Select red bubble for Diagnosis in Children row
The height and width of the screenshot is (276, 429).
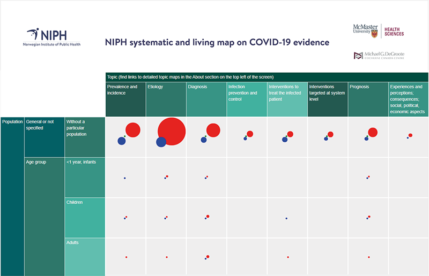click(x=208, y=216)
